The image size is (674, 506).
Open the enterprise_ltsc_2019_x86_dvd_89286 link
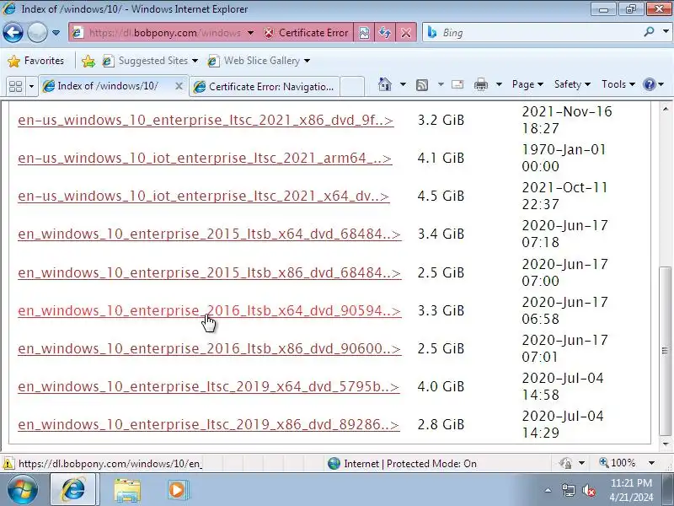tap(208, 425)
